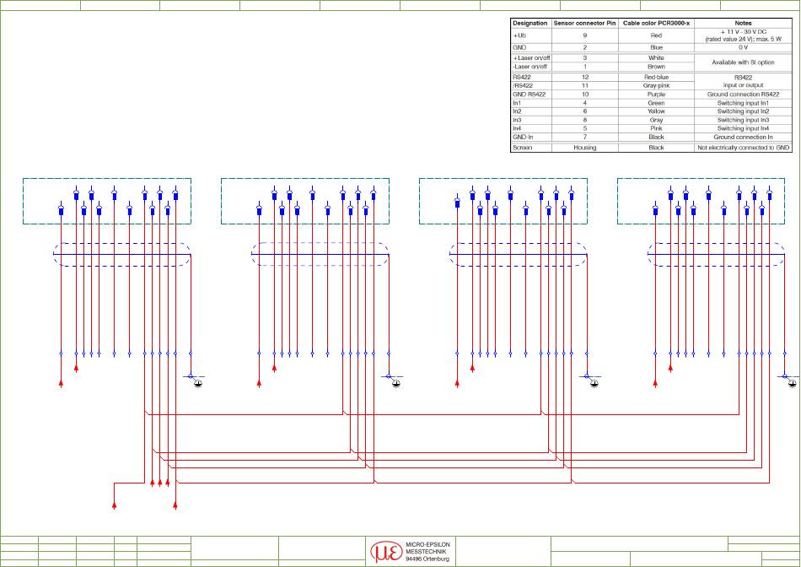Image resolution: width=801 pixels, height=567 pixels.
Task: Select the "Not electrically connected to GND" note
Action: [744, 148]
